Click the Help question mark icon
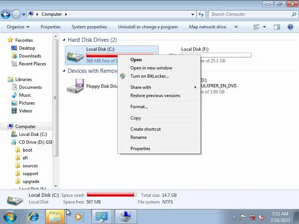299x224 pixels. coord(290,27)
